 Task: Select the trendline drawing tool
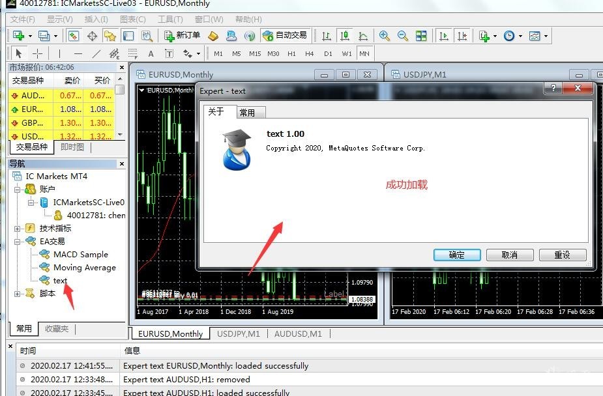96,53
